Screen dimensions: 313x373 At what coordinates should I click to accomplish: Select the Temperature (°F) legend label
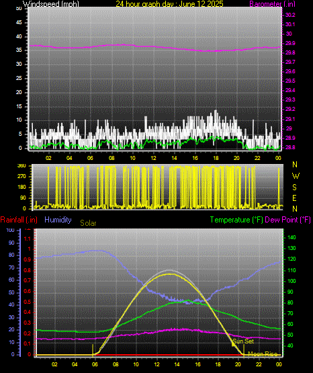point(236,220)
